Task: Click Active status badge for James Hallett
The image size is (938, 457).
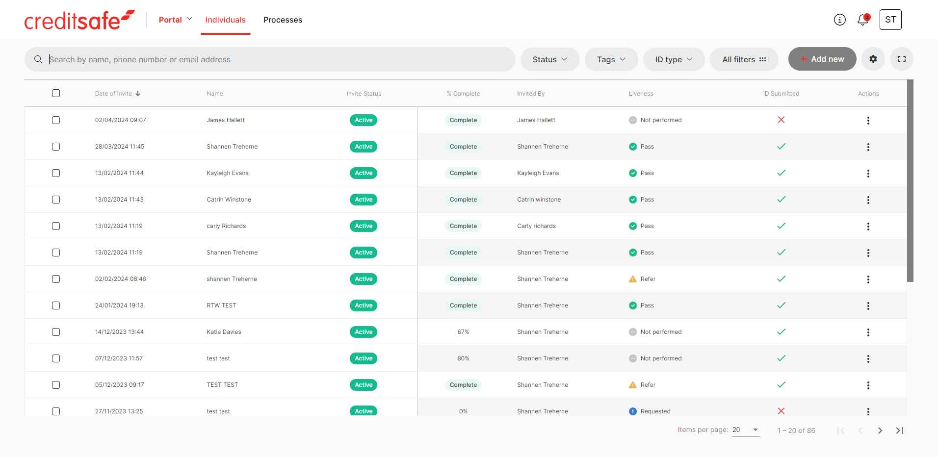Action: click(364, 120)
